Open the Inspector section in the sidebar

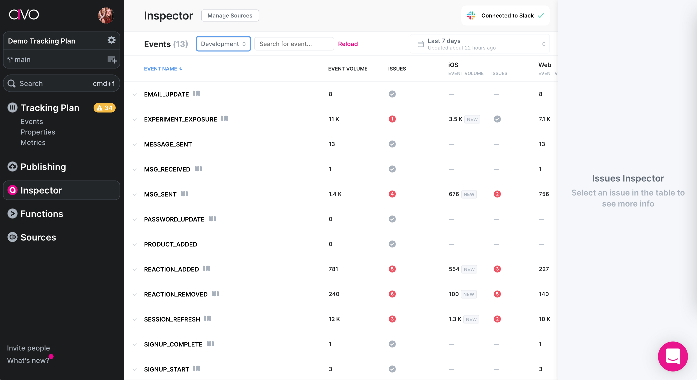tap(41, 190)
